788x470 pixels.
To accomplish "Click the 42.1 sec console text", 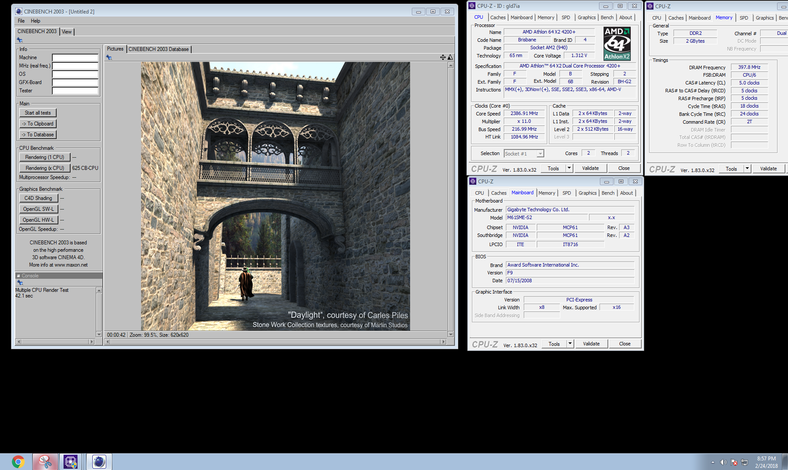I will (24, 296).
